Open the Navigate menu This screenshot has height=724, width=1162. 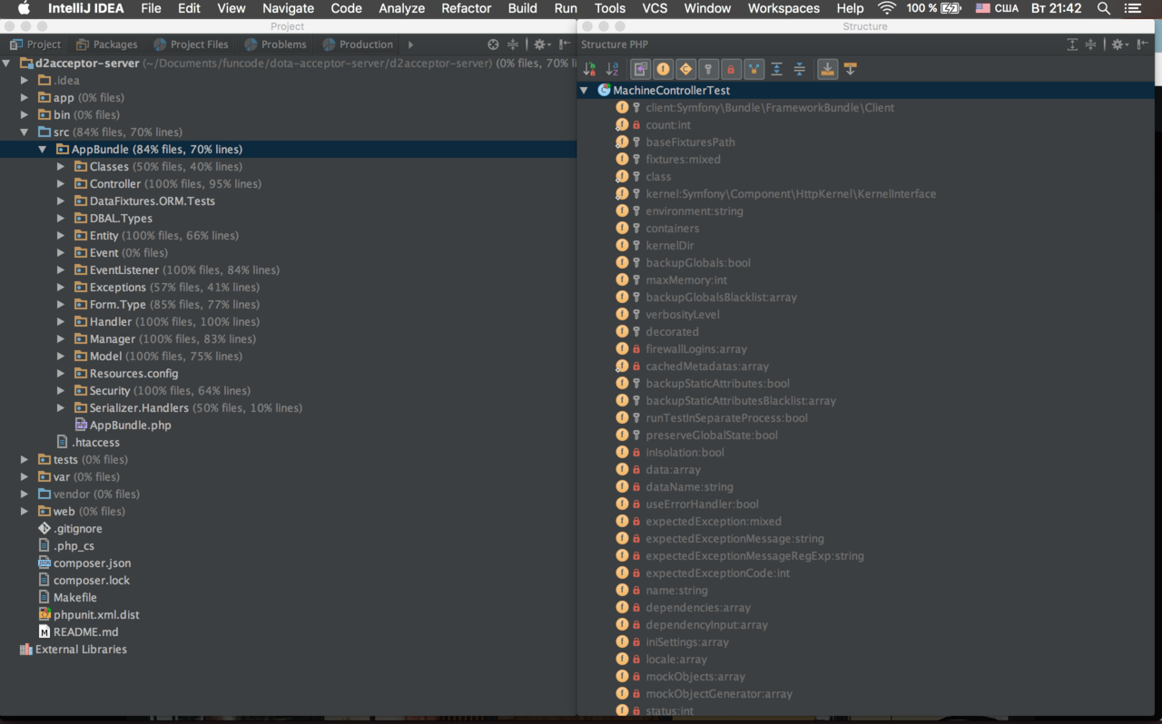pyautogui.click(x=288, y=8)
